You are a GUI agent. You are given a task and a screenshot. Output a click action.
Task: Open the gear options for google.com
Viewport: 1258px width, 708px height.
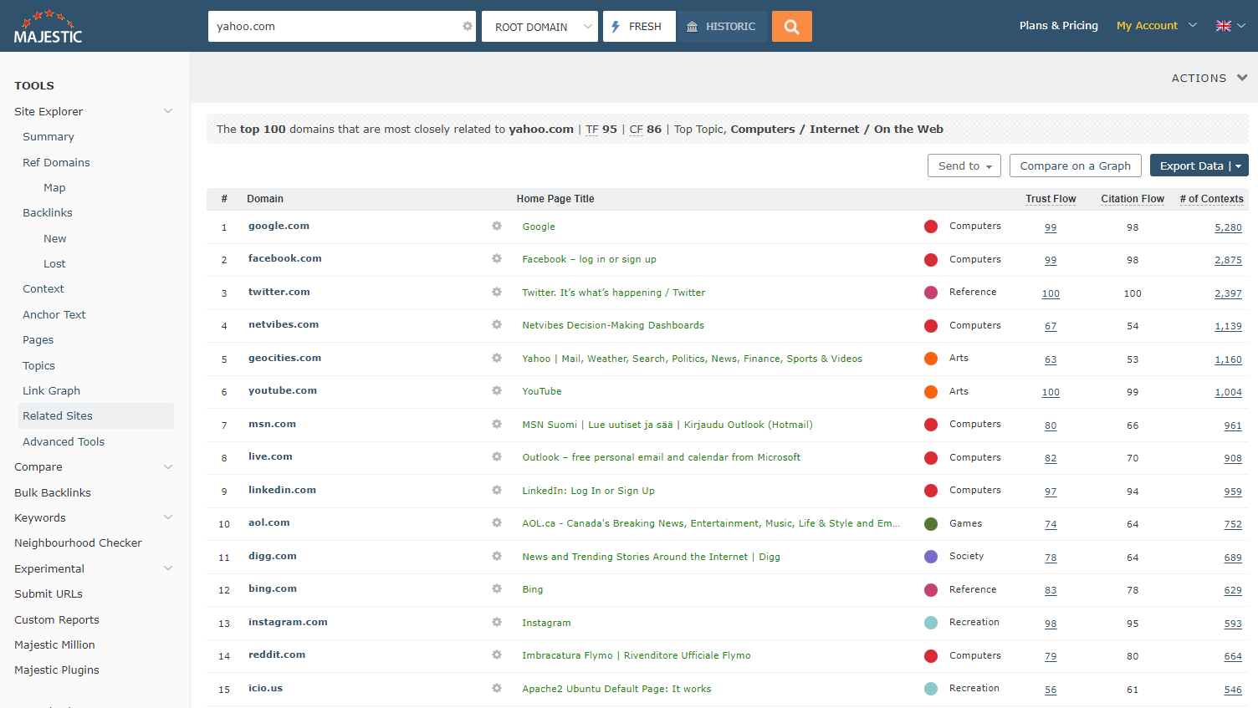pyautogui.click(x=497, y=227)
